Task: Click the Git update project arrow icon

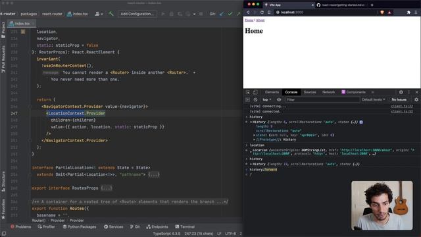Action: click(x=222, y=14)
